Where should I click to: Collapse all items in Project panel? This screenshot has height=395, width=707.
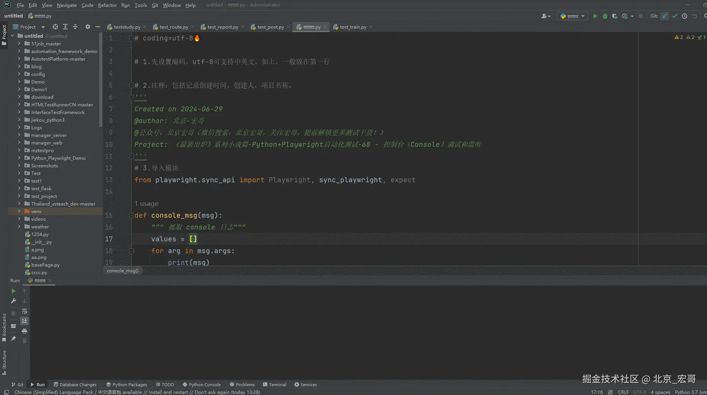click(75, 27)
